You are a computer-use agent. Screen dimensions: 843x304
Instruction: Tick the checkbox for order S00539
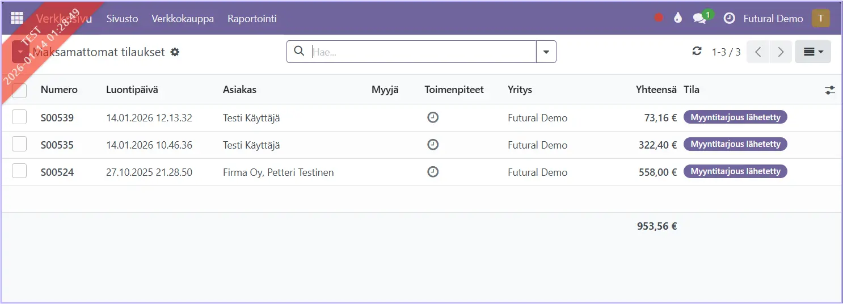coord(19,117)
